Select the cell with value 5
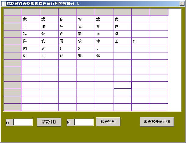 coord(31,56)
